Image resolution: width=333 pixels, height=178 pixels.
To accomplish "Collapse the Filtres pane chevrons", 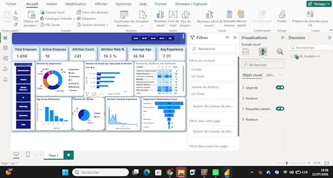I will click(x=235, y=38).
